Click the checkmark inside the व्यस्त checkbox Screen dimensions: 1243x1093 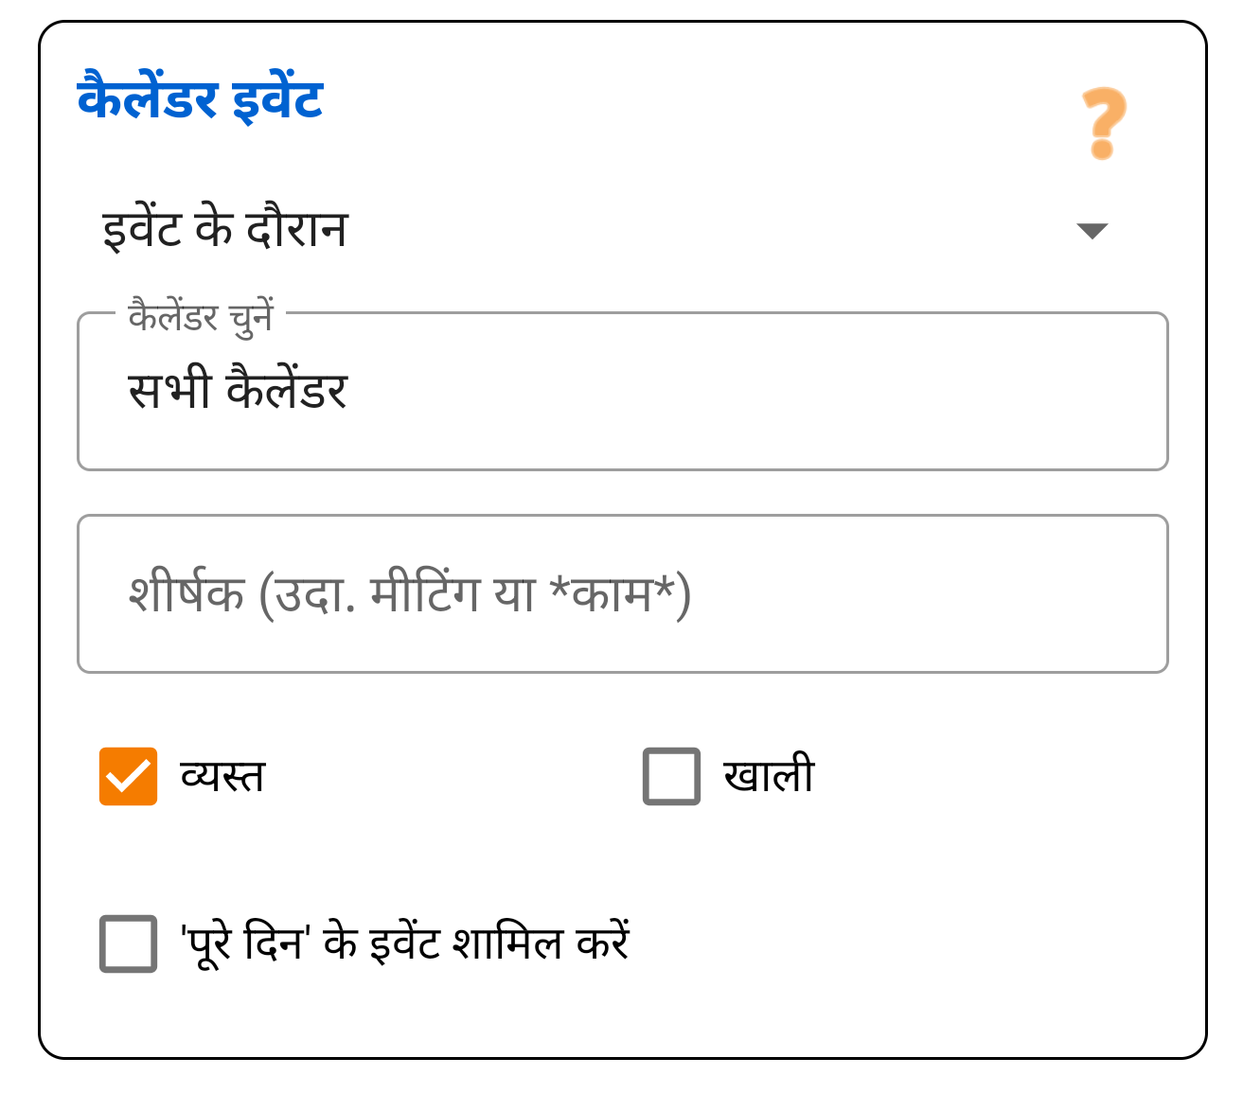(x=130, y=776)
